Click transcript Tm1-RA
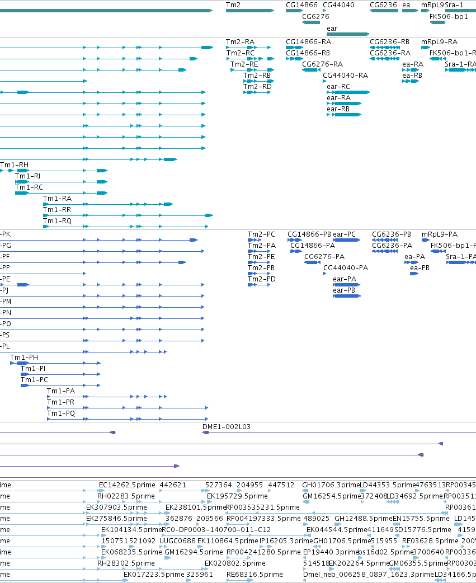This screenshot has height=583, width=476. [x=57, y=198]
